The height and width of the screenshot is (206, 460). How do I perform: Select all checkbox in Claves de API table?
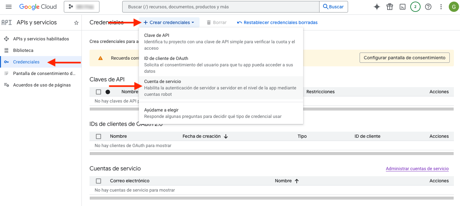click(98, 92)
